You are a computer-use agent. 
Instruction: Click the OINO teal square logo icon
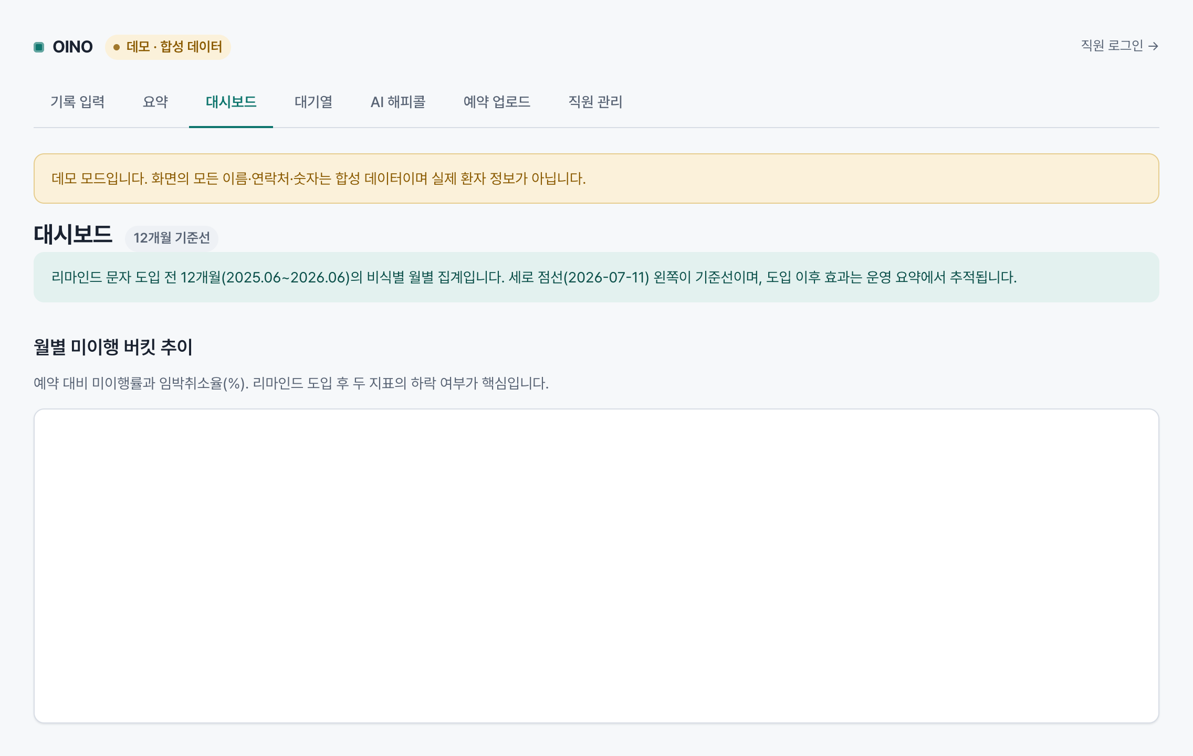pyautogui.click(x=39, y=47)
